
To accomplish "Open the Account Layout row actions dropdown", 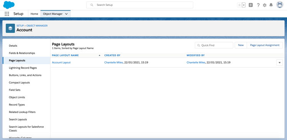I will click(x=279, y=63).
